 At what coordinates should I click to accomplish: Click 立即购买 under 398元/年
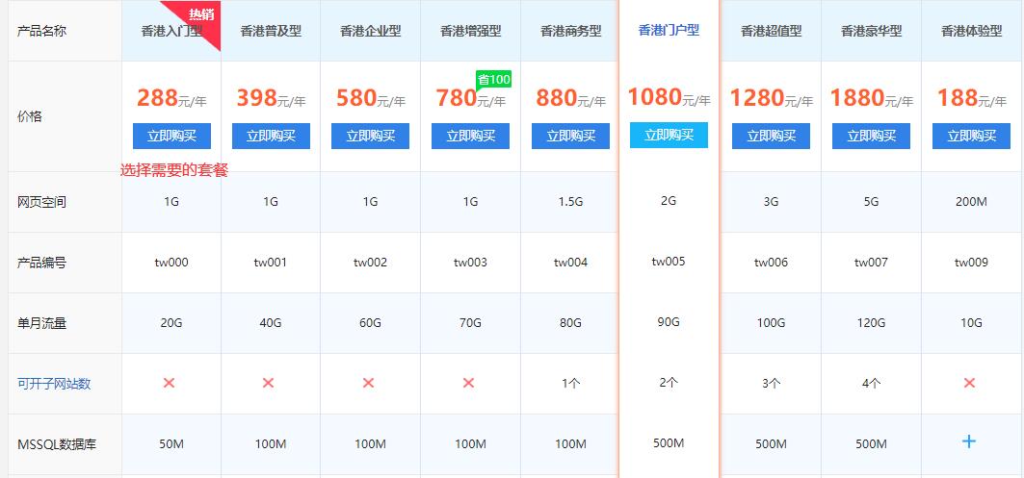(x=271, y=136)
